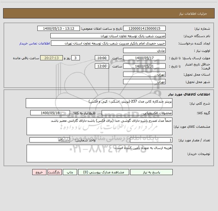Click the announcement date field 1400/05/13 - 13:12

59,28
